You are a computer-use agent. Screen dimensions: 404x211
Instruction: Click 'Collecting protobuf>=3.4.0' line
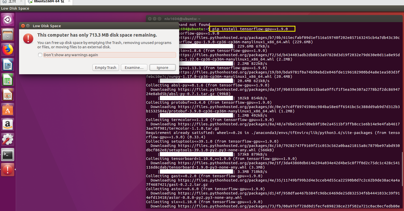tap(209, 102)
